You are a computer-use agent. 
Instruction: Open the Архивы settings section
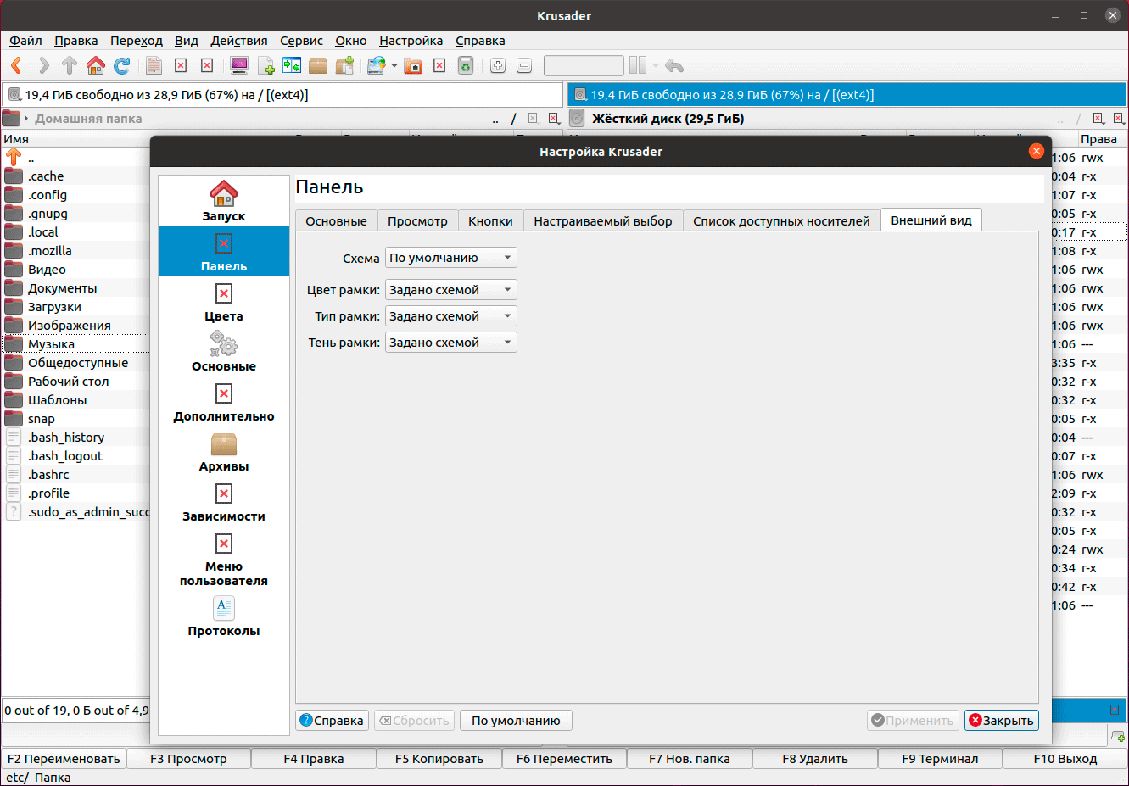pos(224,452)
